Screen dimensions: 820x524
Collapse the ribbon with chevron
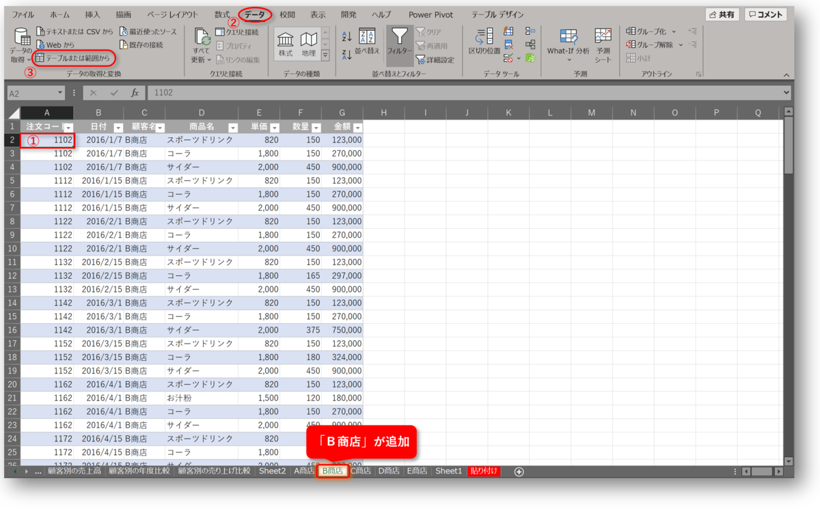click(787, 74)
